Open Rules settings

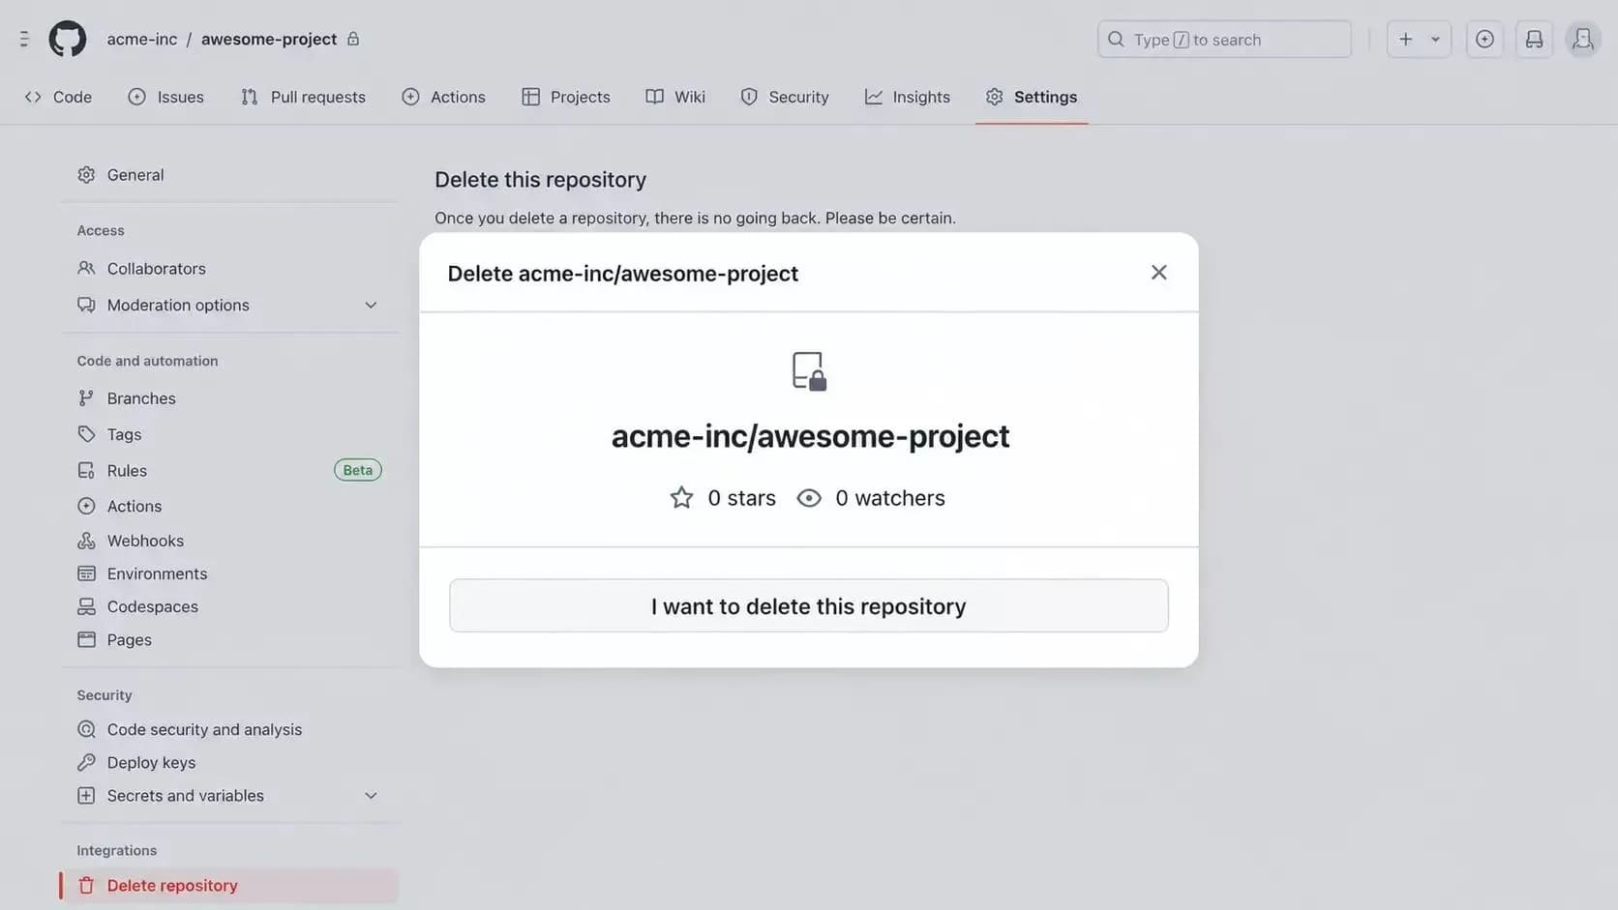point(229,471)
